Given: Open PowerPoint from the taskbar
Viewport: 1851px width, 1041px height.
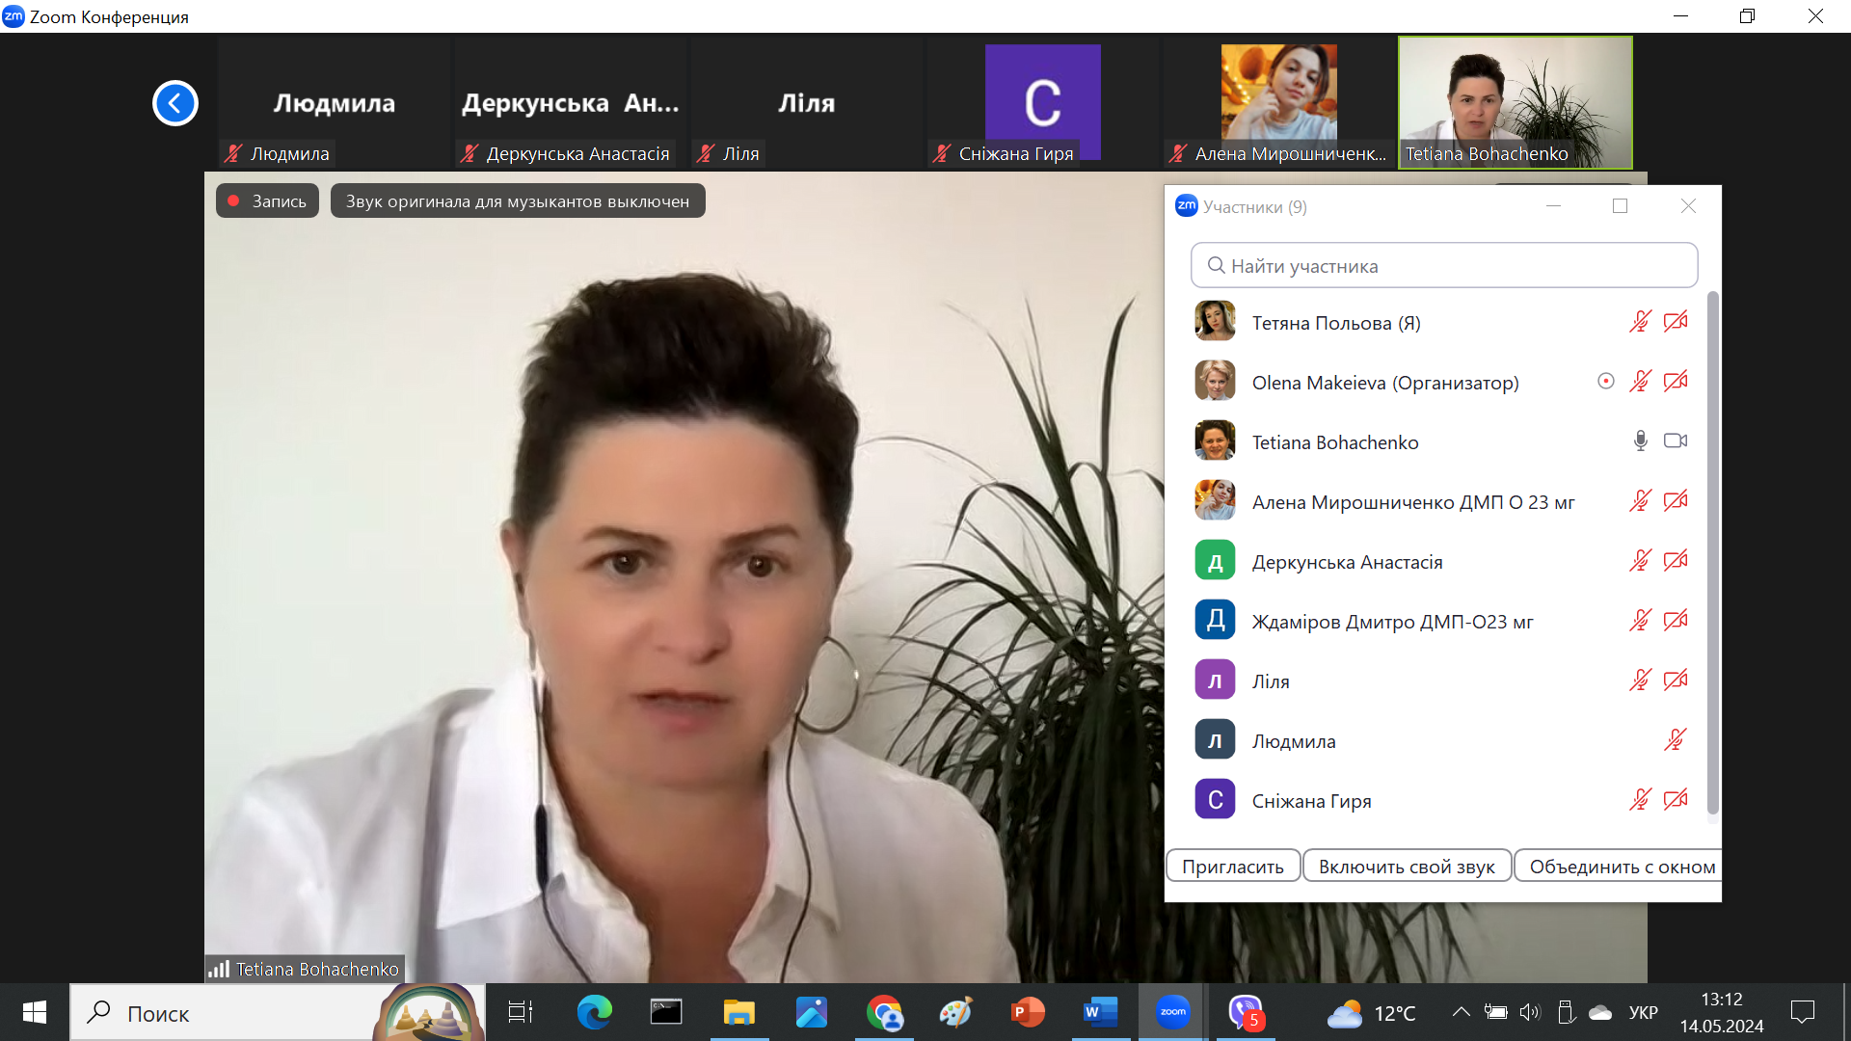Looking at the screenshot, I should [x=1028, y=1012].
